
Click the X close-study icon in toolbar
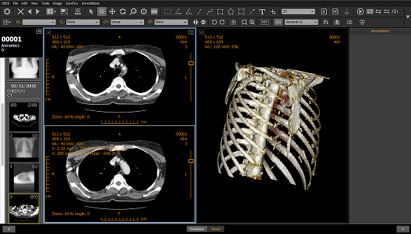(20, 12)
